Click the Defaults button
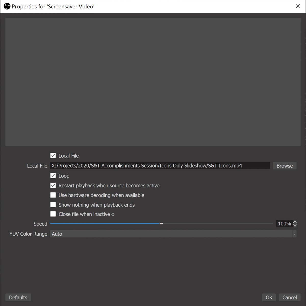Image resolution: width=306 pixels, height=306 pixels. tap(18, 297)
